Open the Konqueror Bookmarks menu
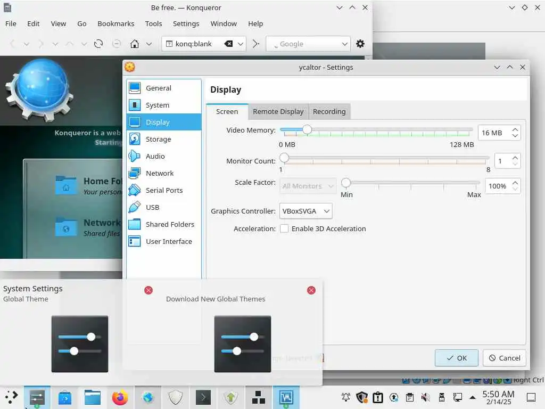The height and width of the screenshot is (409, 545). click(115, 23)
